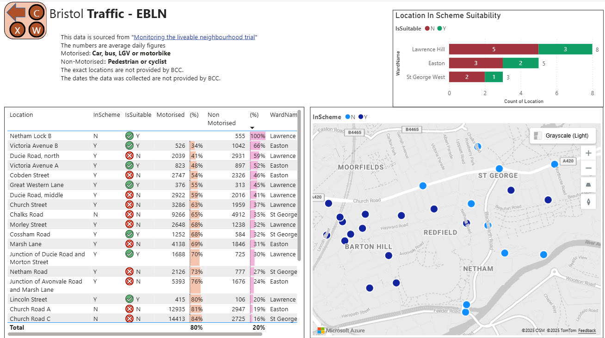Sort table by IsSuitable column header
Image resolution: width=605 pixels, height=338 pixels.
click(x=138, y=115)
